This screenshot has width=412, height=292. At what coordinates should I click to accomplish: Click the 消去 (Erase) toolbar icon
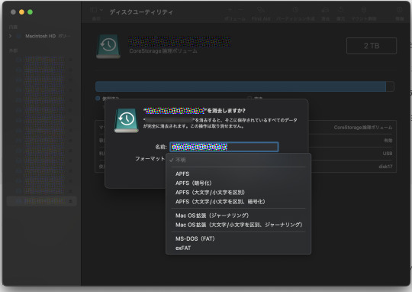click(x=325, y=10)
